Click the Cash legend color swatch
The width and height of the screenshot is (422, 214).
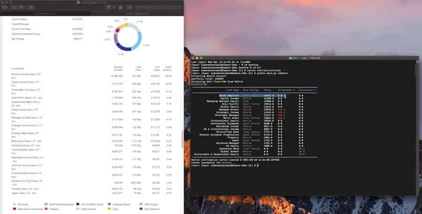coord(110,209)
